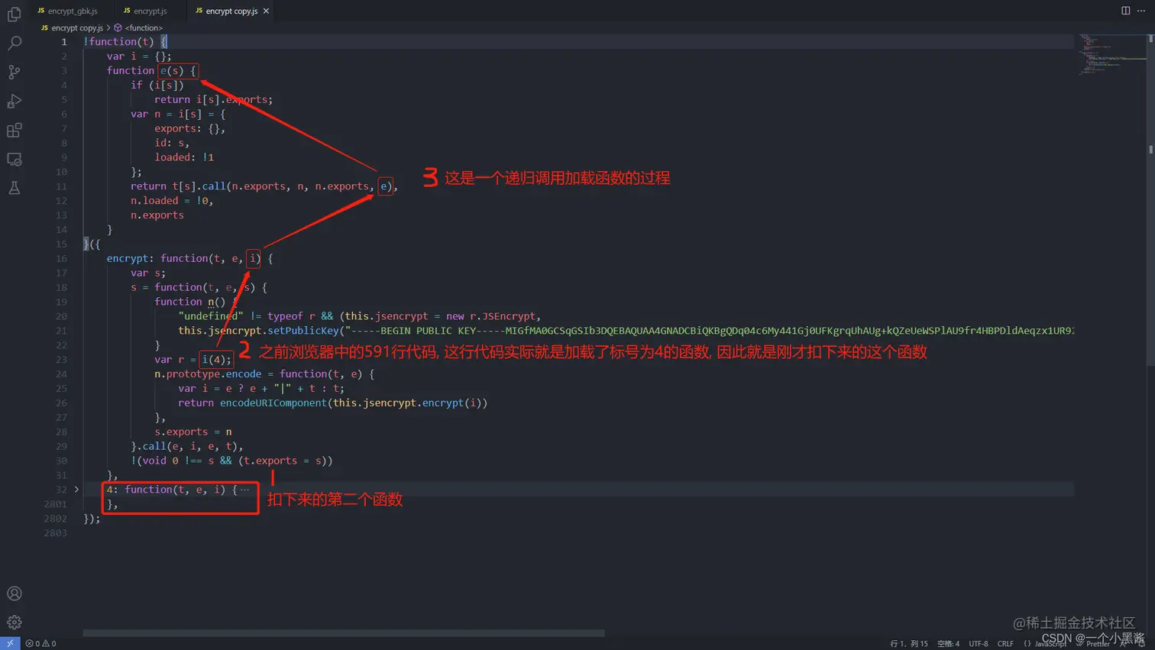Image resolution: width=1155 pixels, height=650 pixels.
Task: Split the editor to the right
Action: [1125, 11]
